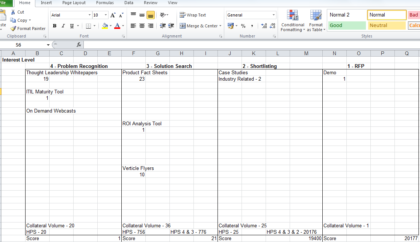
Task: Click the Copy icon
Action: 13,20
